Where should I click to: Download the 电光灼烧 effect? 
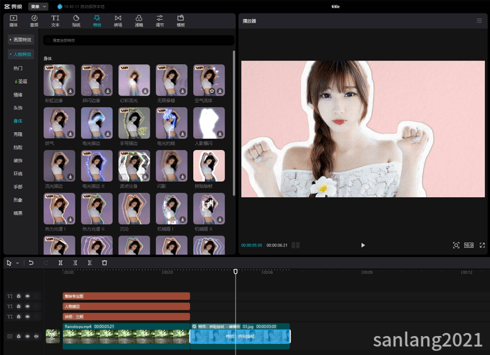[x=183, y=134]
